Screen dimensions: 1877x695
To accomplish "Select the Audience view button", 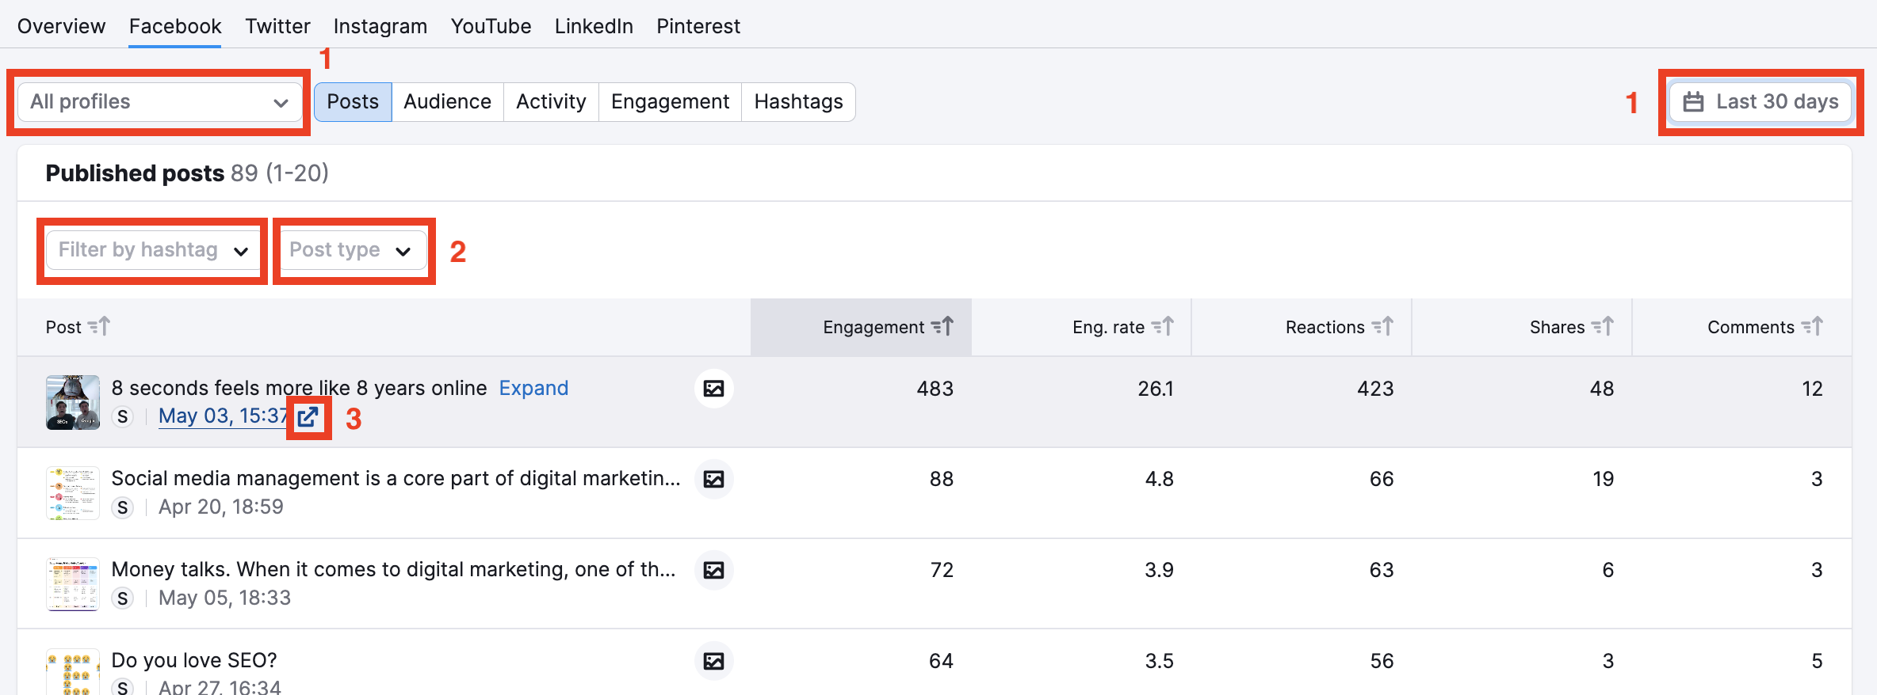I will [447, 102].
